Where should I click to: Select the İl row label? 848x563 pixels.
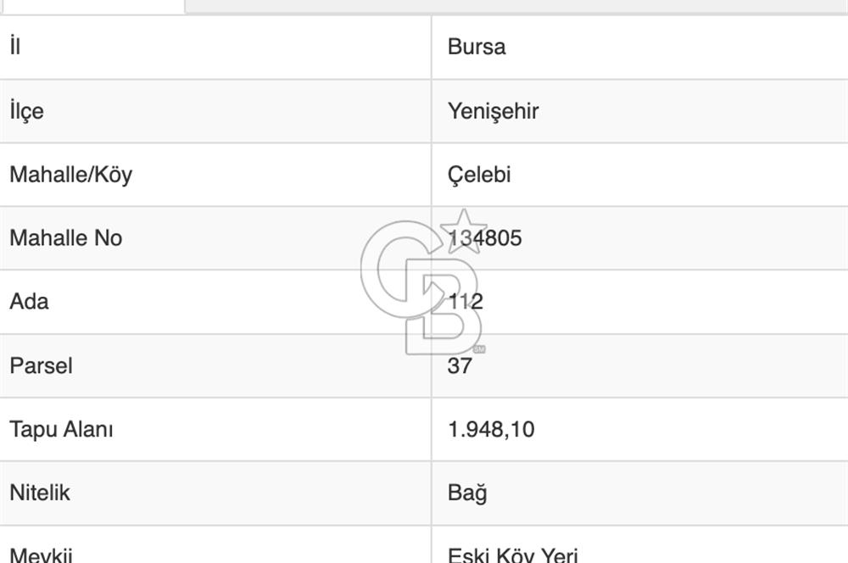coord(14,47)
